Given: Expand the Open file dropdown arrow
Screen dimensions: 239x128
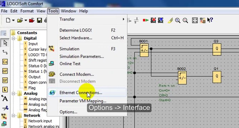Looking at the screenshot, I should coord(26,20).
